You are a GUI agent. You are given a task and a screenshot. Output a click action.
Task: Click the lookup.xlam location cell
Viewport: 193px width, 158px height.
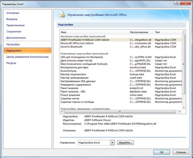click(137, 74)
